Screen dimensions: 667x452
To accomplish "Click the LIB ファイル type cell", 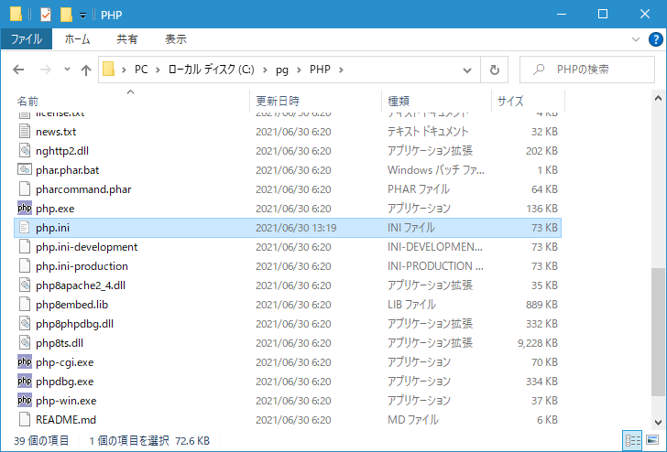I will [411, 305].
